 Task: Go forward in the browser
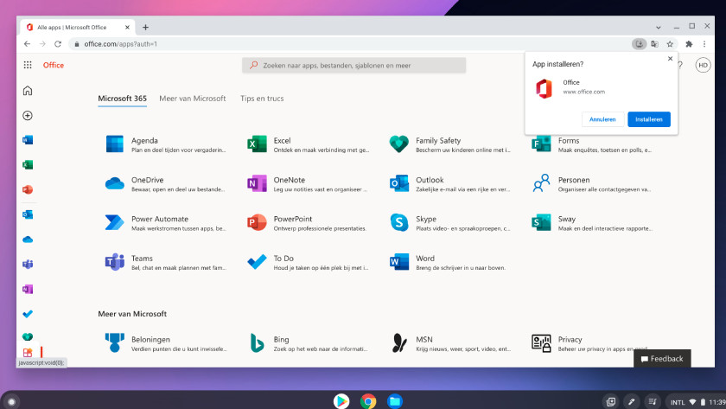pos(42,44)
